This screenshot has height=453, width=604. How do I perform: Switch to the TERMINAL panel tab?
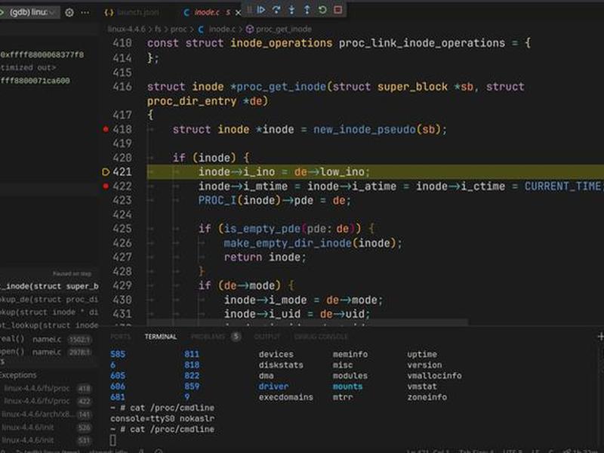pyautogui.click(x=161, y=337)
